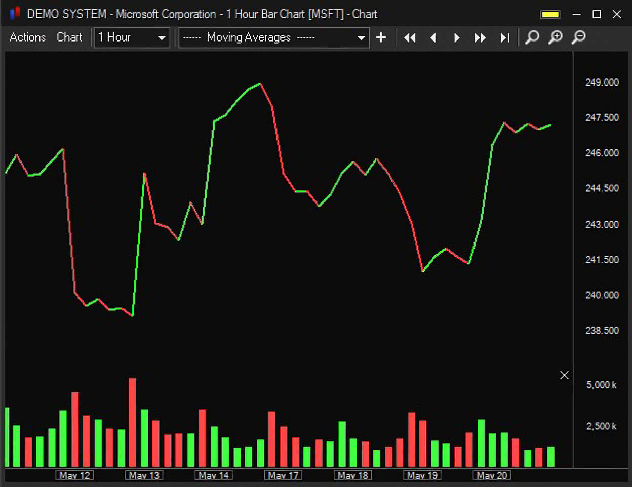
Task: Click the plain magnifier zoom reset icon
Action: click(532, 37)
